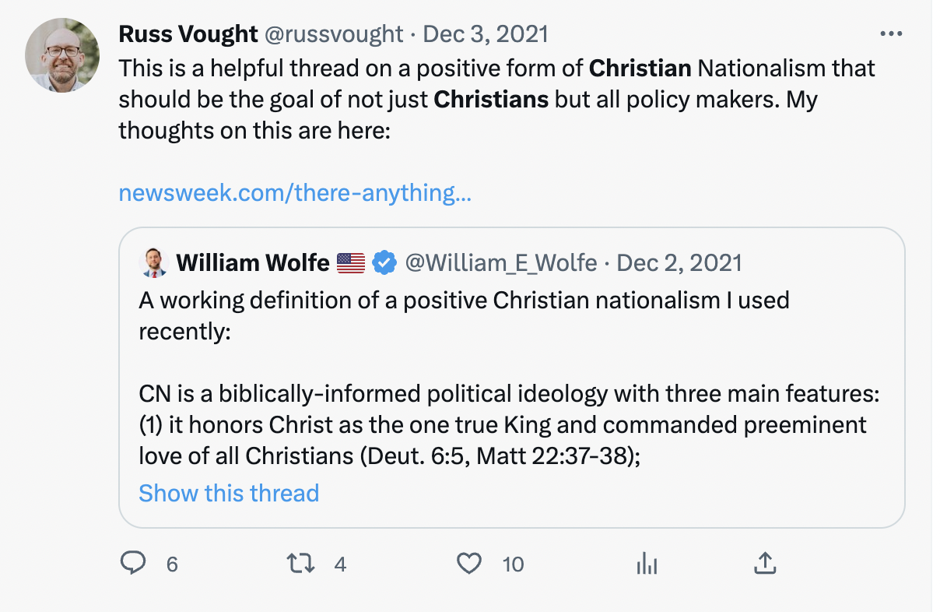Click William Wolfe's display name
Image resolution: width=940 pixels, height=612 pixels.
pyautogui.click(x=253, y=263)
